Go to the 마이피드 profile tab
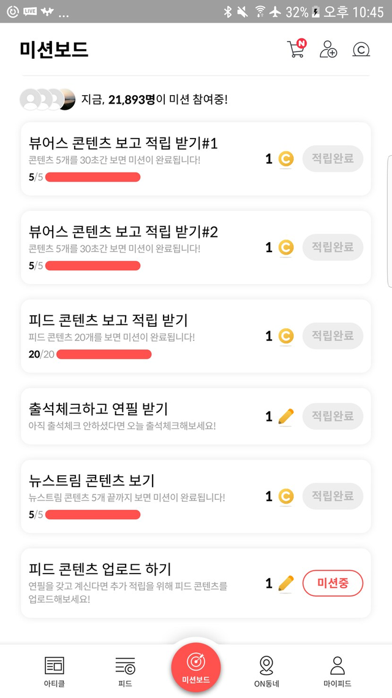392x698 pixels. click(x=337, y=670)
